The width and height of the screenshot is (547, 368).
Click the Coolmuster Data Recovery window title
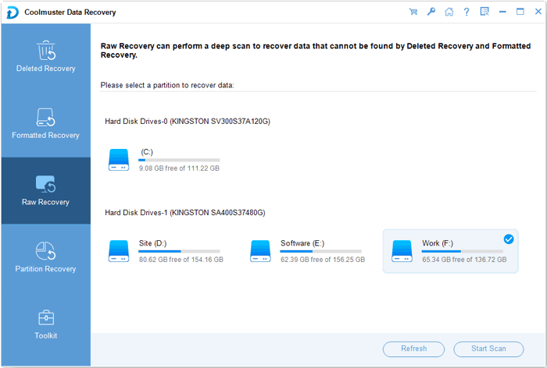tap(70, 12)
